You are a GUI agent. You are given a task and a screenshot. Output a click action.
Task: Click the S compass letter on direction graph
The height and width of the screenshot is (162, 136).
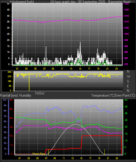tap(128, 81)
